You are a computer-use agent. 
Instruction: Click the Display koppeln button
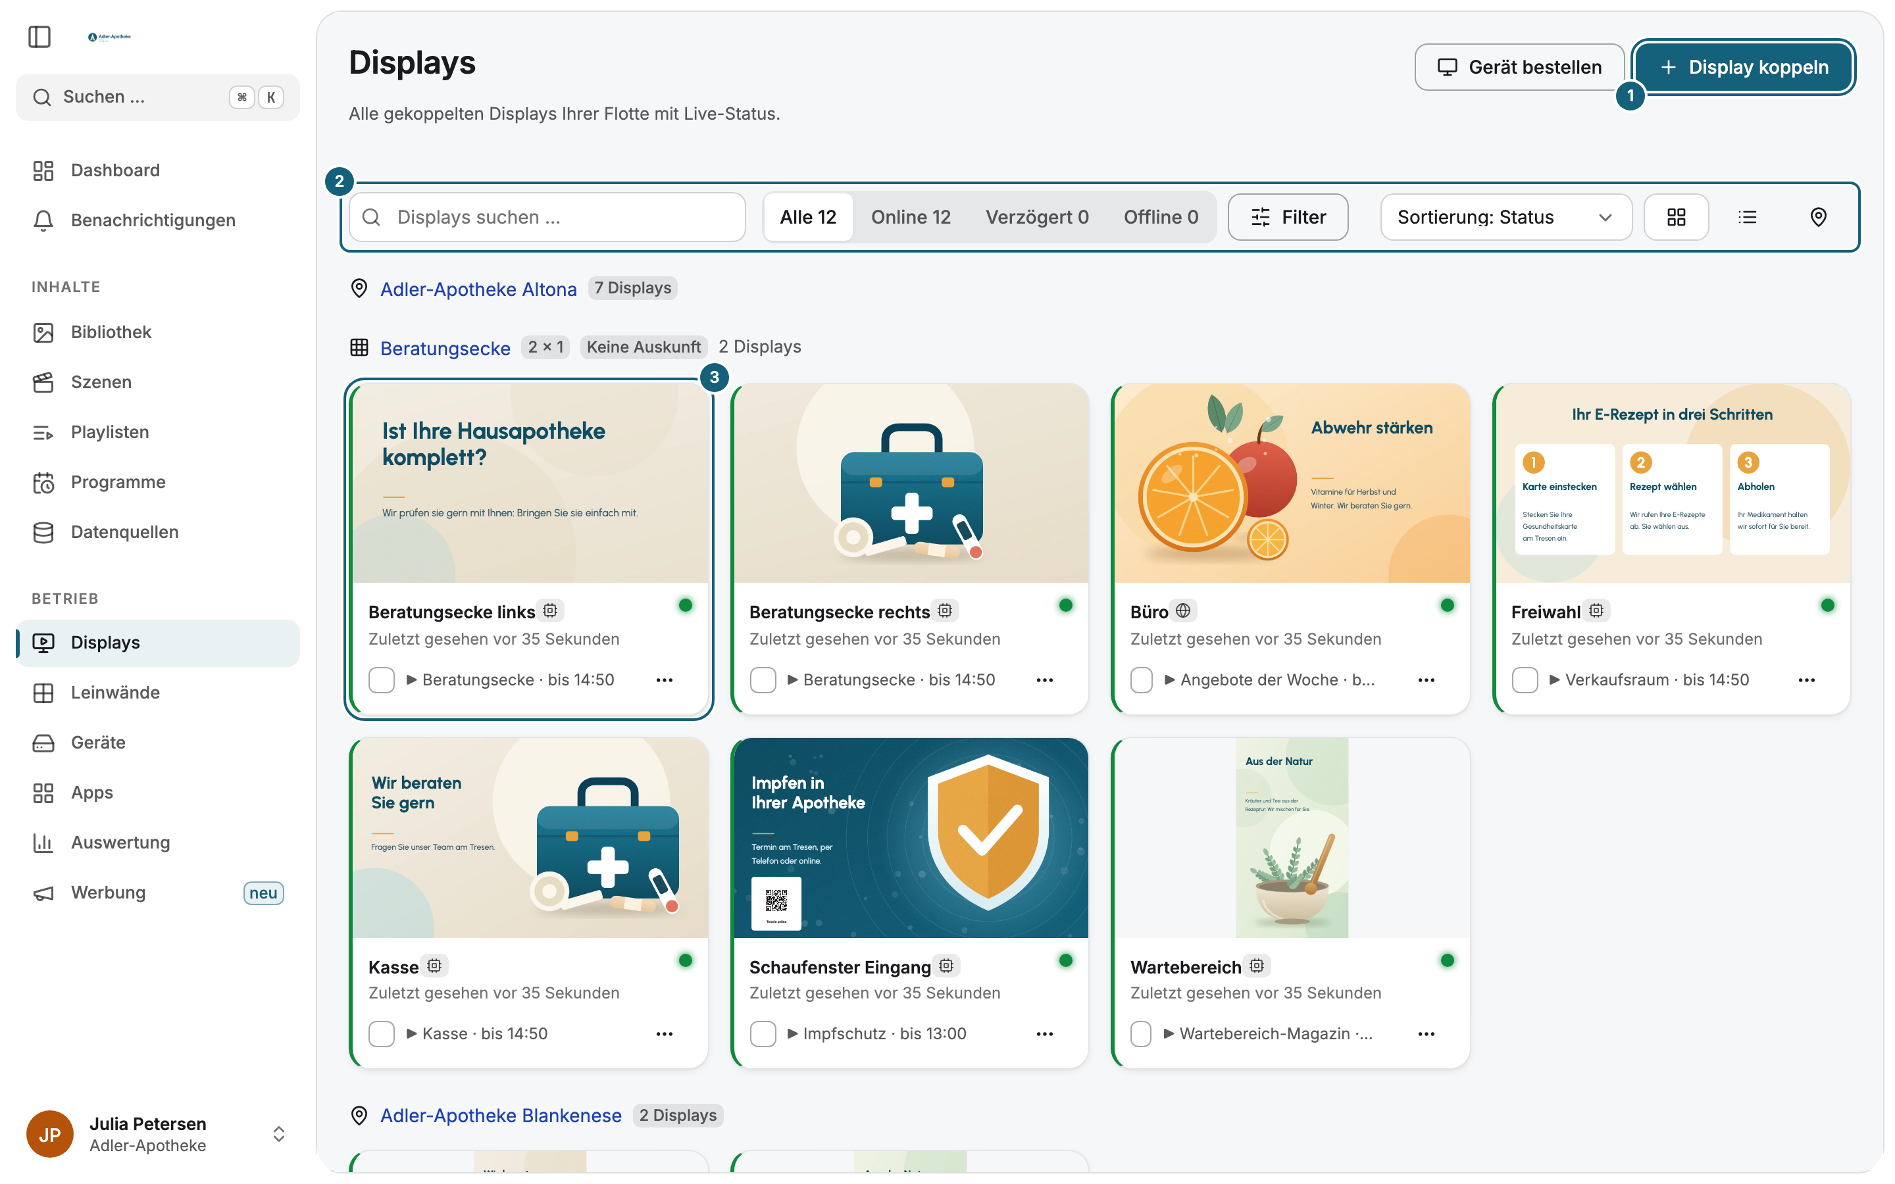1744,67
